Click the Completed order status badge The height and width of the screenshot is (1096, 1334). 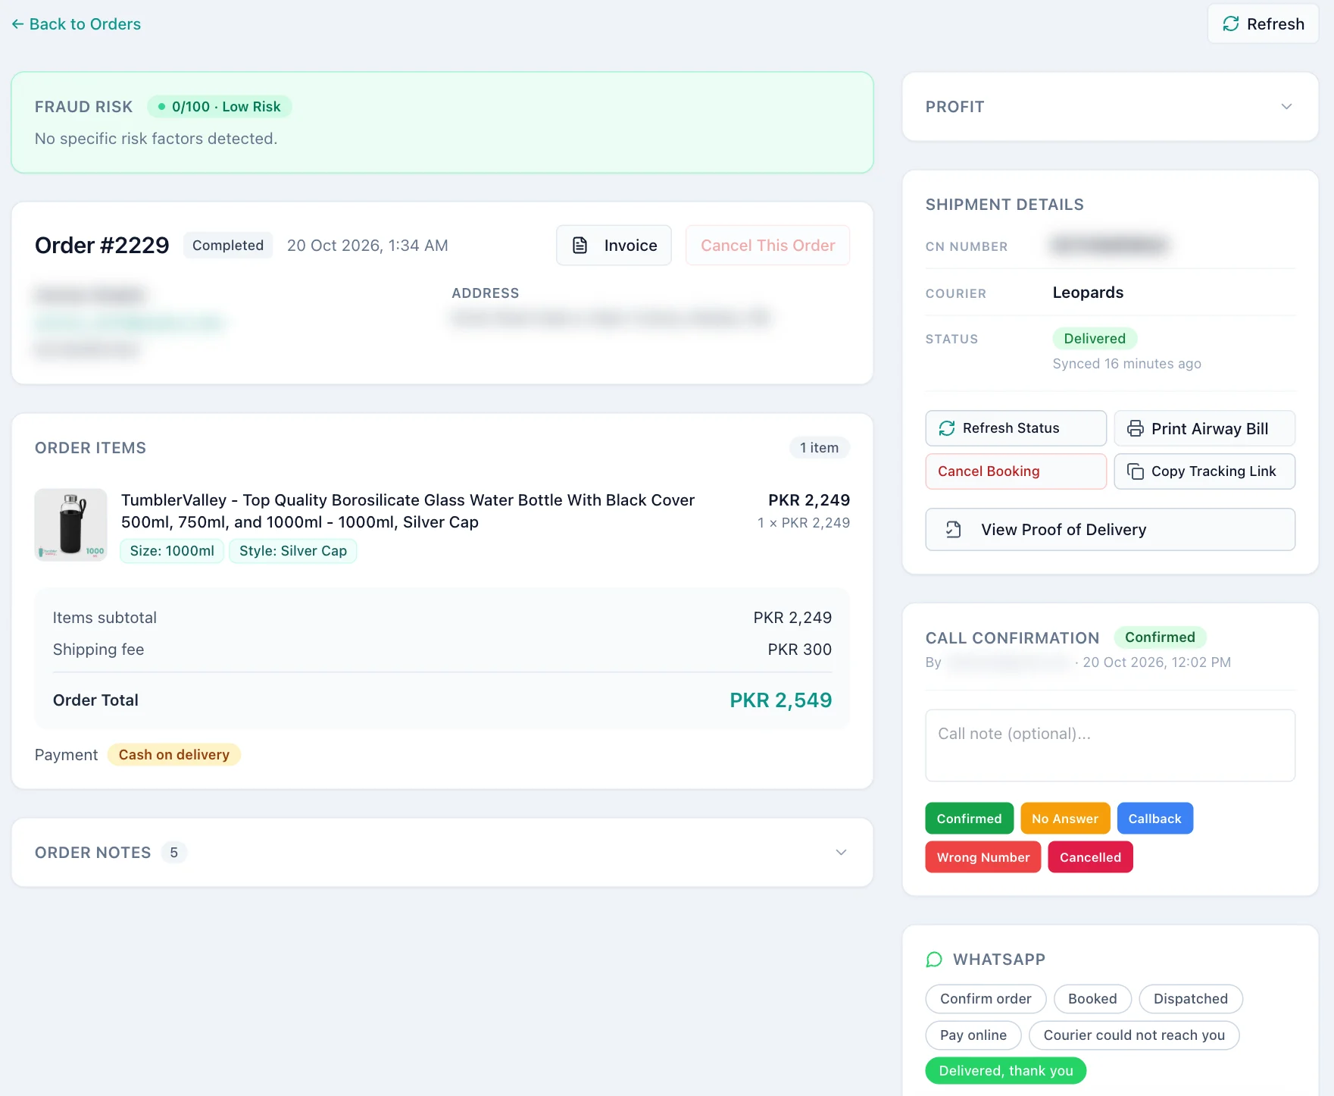[x=228, y=246]
